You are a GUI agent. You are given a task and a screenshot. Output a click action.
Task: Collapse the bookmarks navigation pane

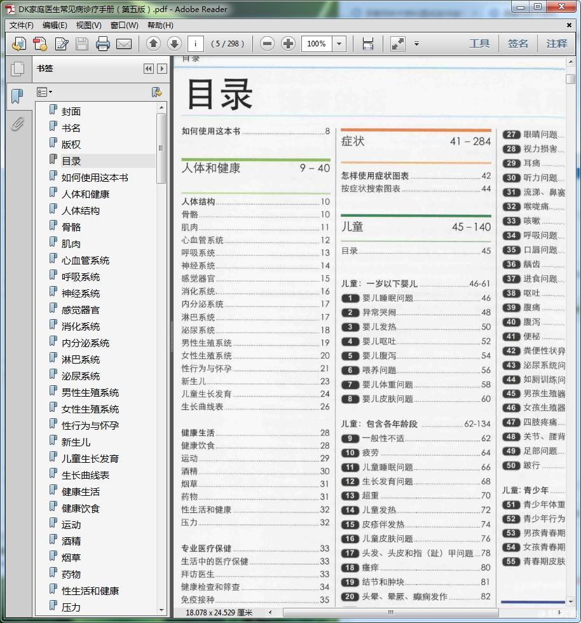tap(149, 69)
